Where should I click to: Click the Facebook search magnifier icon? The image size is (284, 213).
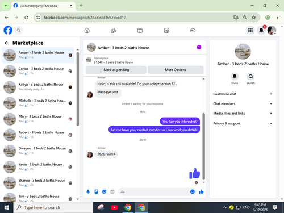tap(19, 30)
